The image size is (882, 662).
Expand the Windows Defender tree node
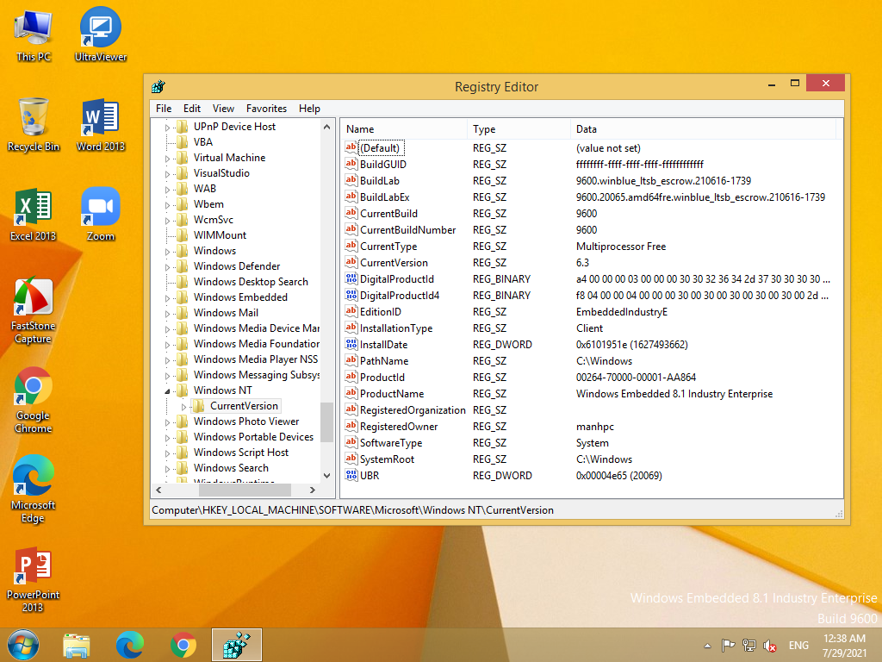pyautogui.click(x=169, y=266)
